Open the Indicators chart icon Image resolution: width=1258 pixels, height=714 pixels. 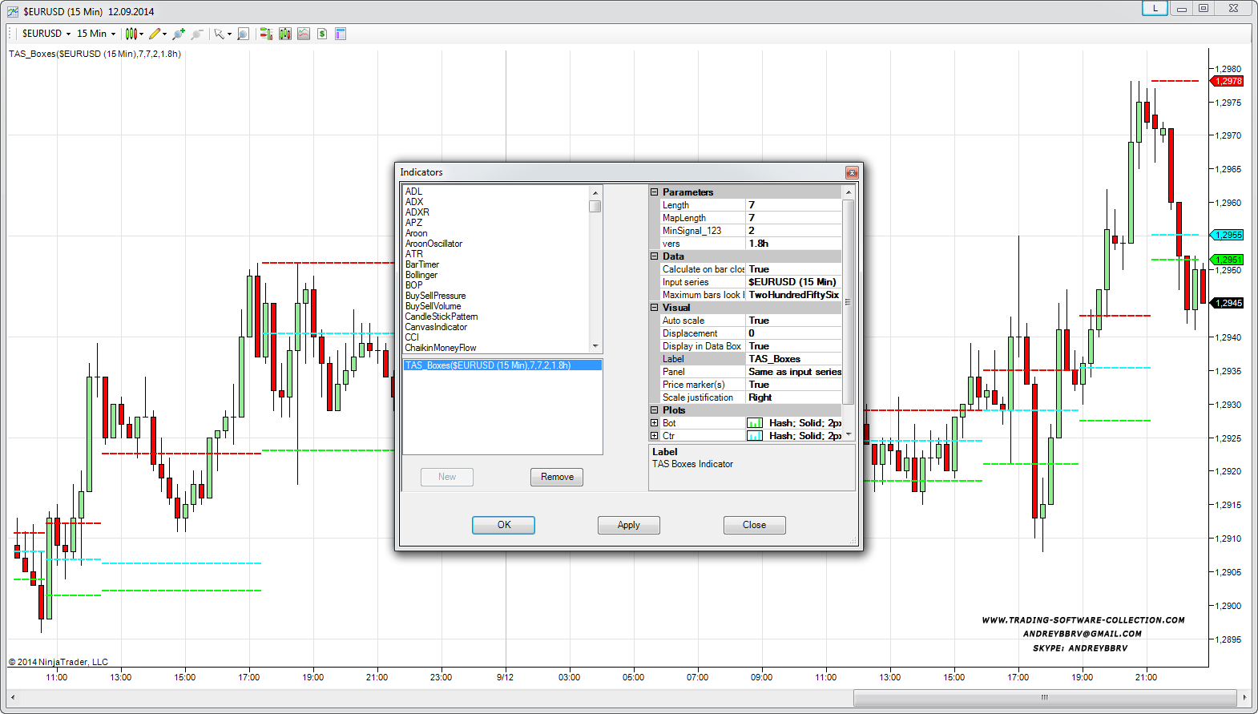click(x=304, y=34)
